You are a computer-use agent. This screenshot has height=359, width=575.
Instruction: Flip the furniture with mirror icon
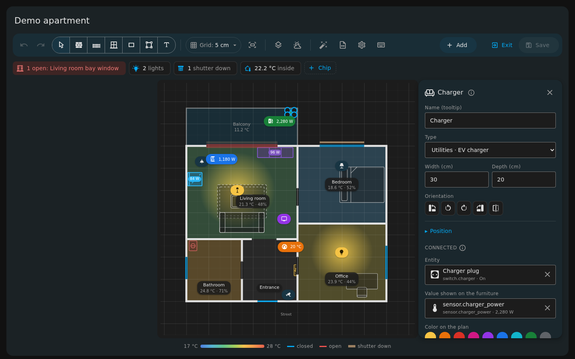[x=496, y=208]
